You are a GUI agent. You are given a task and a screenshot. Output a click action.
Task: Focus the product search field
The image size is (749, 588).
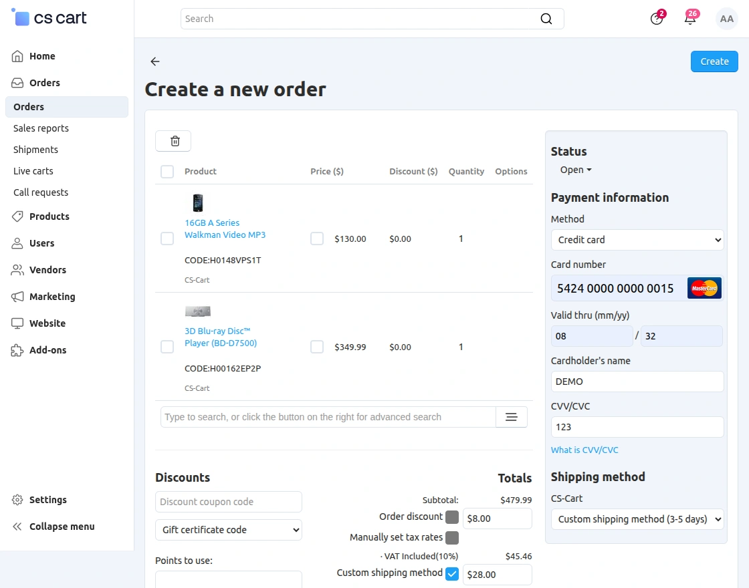(x=328, y=417)
